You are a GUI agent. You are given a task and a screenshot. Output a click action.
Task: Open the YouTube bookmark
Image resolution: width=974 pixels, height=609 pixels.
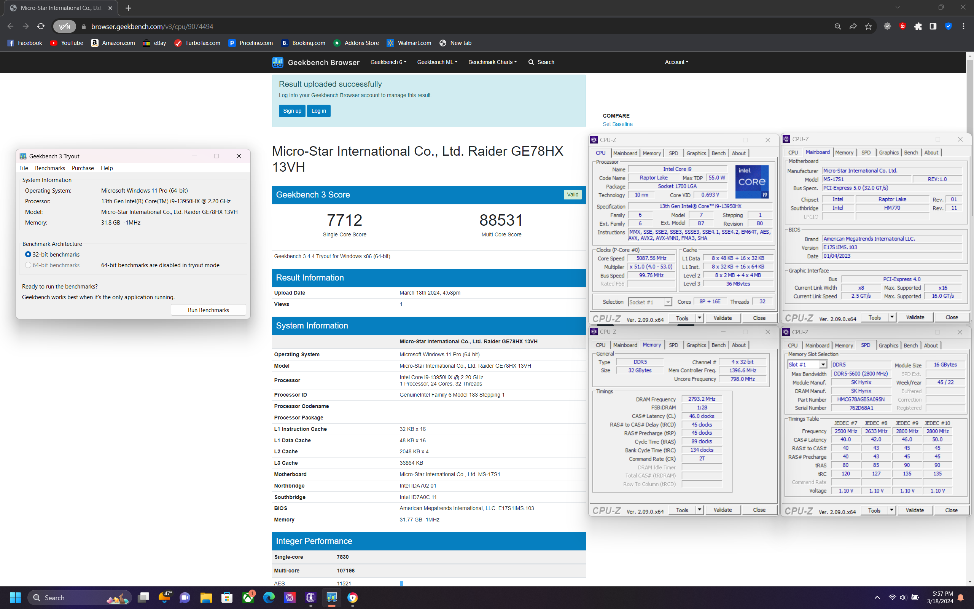(x=67, y=43)
